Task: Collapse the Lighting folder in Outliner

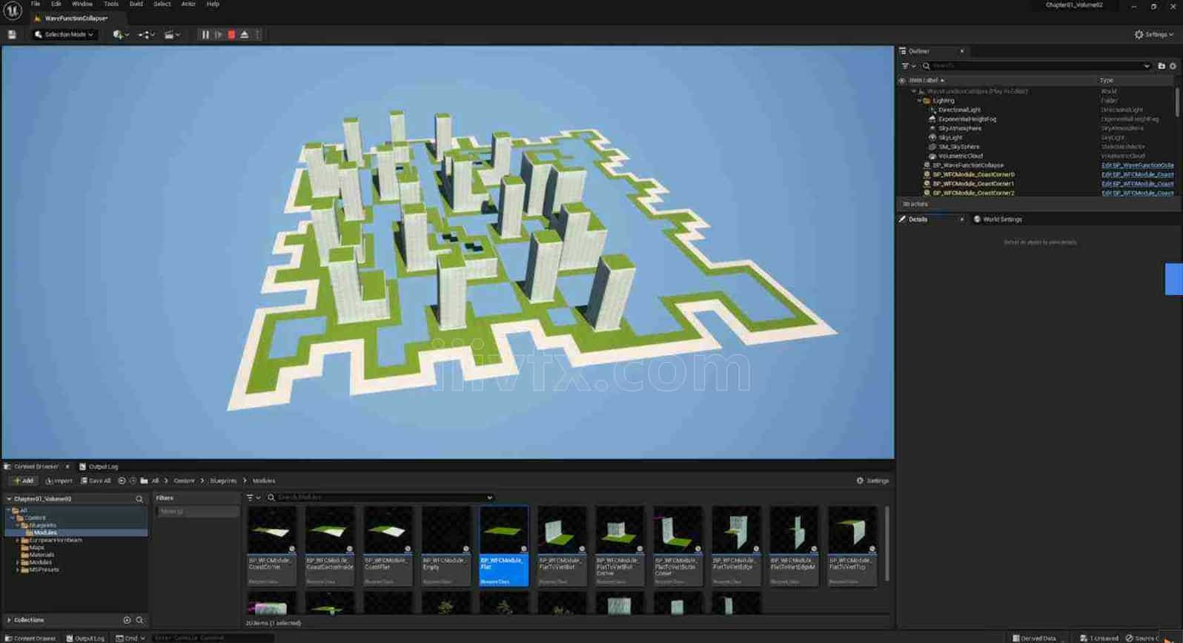Action: [920, 101]
